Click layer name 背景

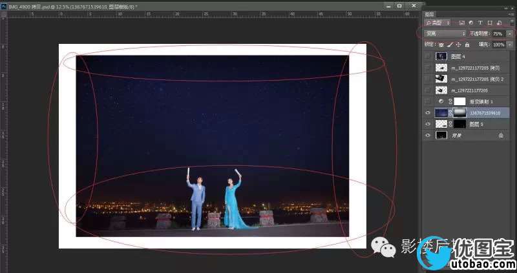tap(456, 136)
